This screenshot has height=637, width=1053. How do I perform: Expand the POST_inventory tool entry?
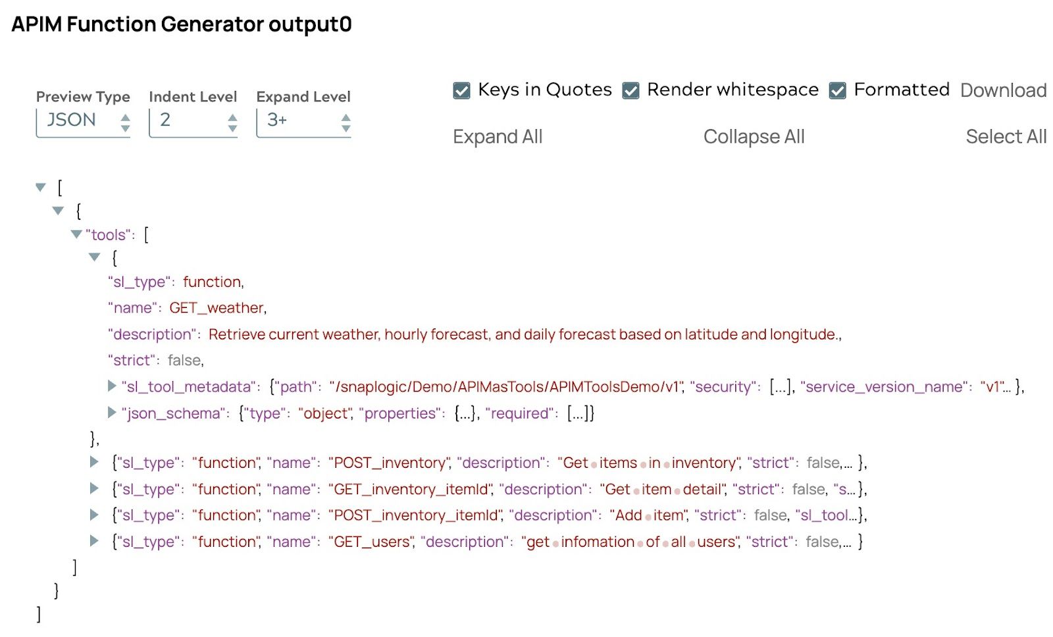tap(94, 462)
